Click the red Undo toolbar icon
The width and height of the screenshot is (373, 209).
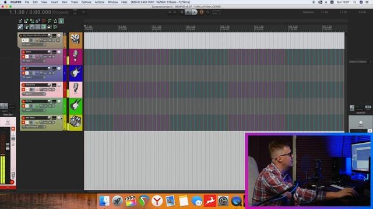(44, 21)
